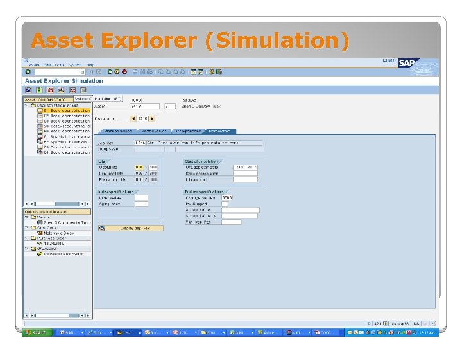Click the Last Page icon
Screen dimensions: 462x347
(x=182, y=72)
